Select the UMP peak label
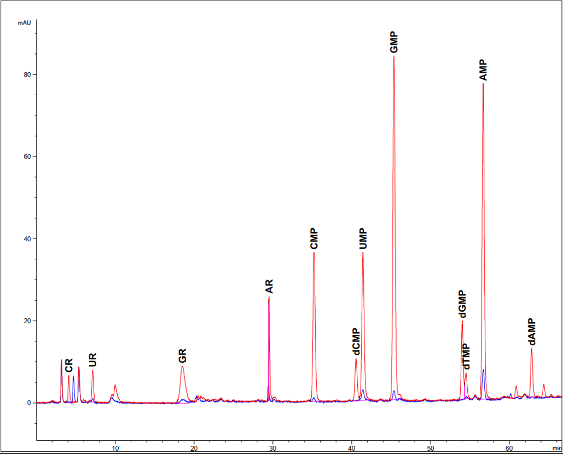The image size is (563, 454). coord(363,239)
